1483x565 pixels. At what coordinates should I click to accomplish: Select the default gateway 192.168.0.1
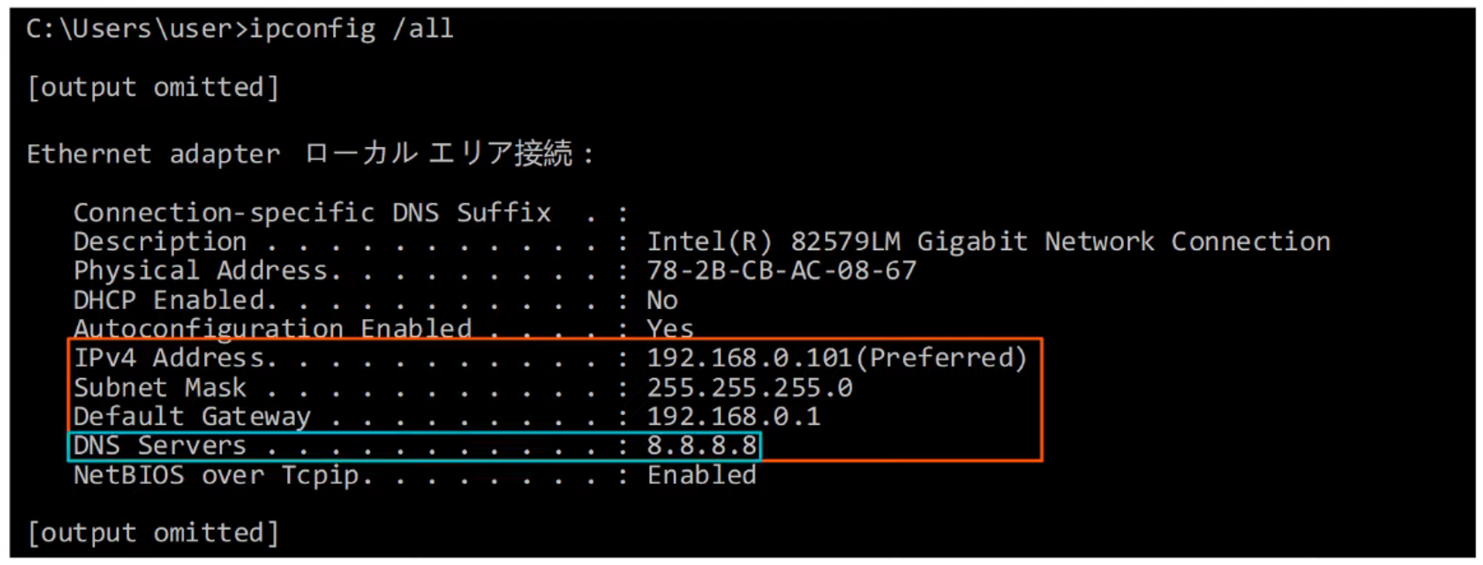tap(733, 417)
